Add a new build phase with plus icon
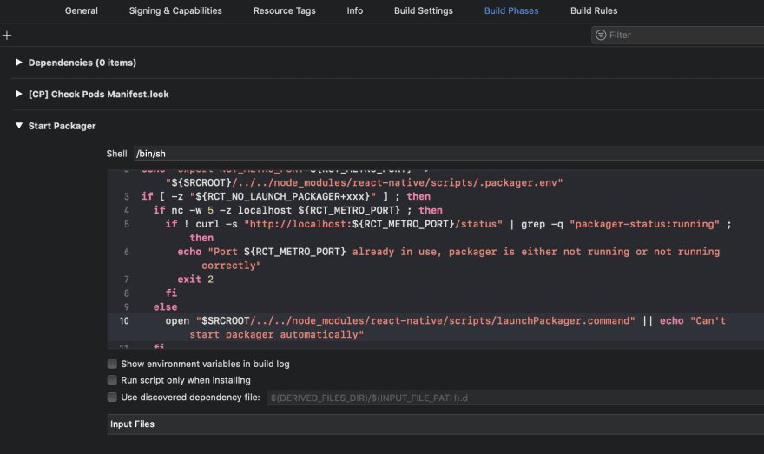The image size is (764, 454). 7,35
